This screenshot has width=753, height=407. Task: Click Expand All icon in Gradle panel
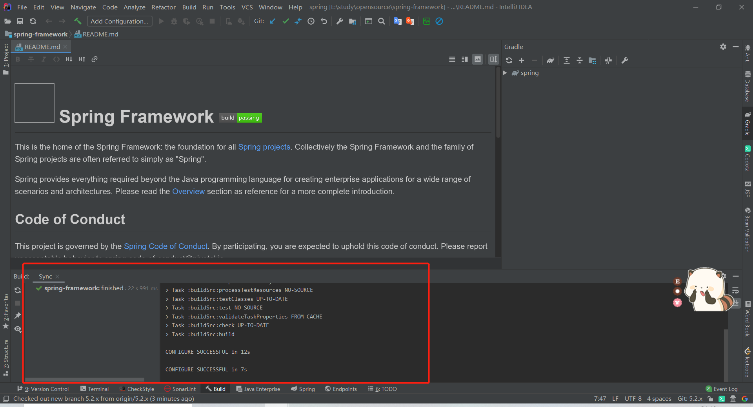click(567, 60)
